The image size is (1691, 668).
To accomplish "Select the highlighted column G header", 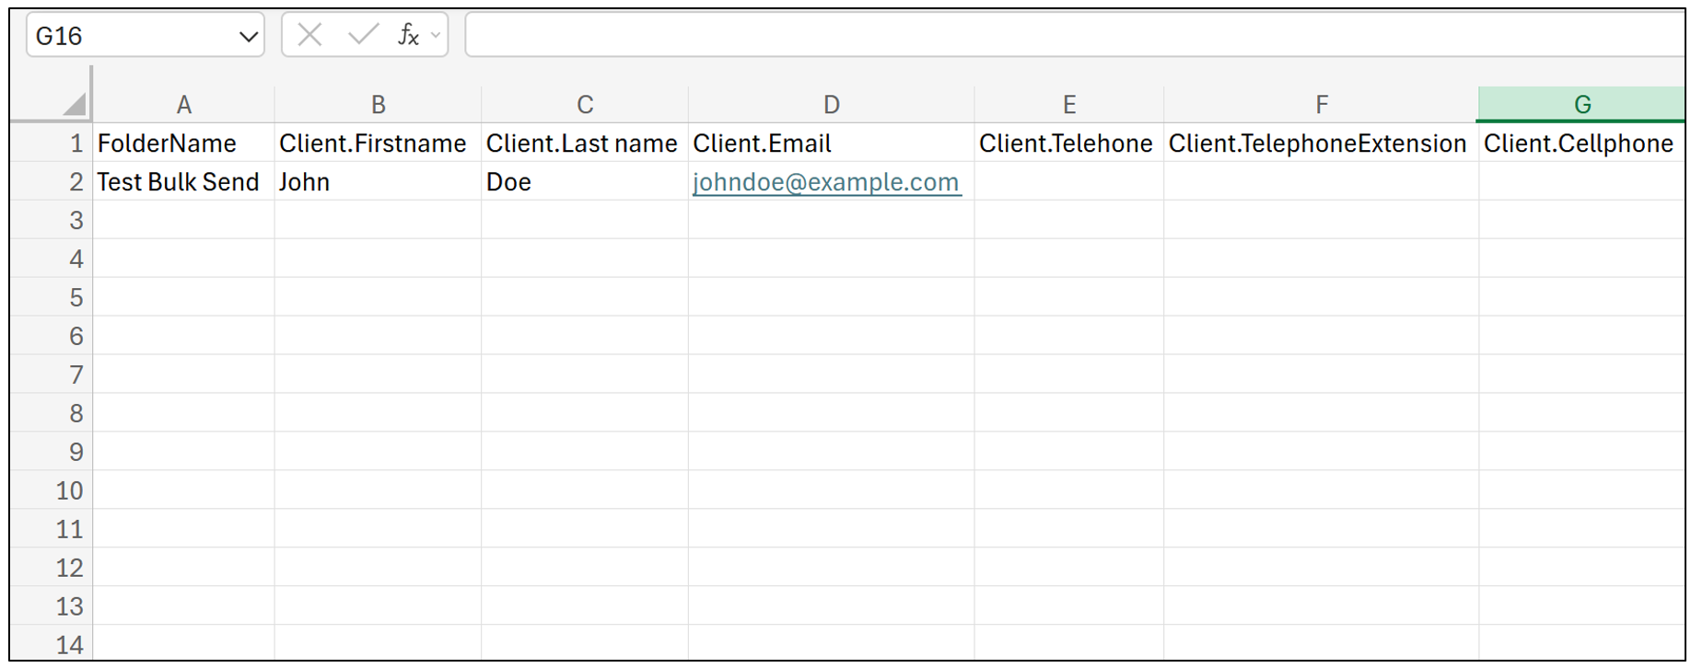I will click(1581, 104).
